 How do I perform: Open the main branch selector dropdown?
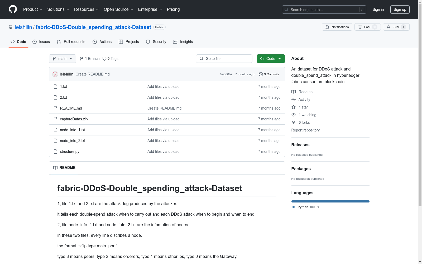tap(63, 59)
